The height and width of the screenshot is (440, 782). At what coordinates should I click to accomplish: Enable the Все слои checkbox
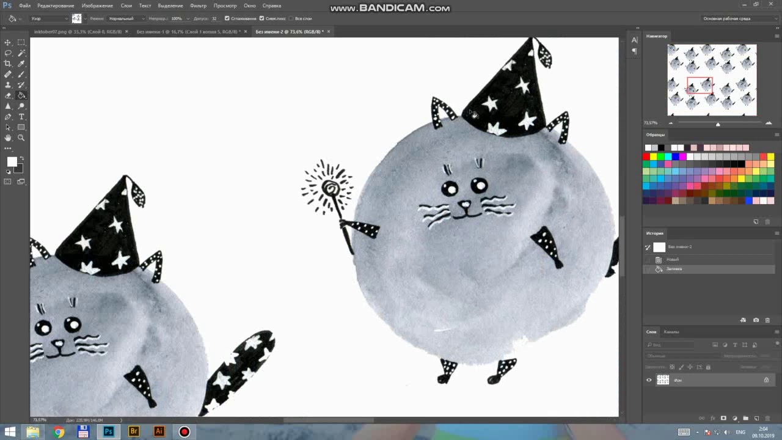pos(291,18)
